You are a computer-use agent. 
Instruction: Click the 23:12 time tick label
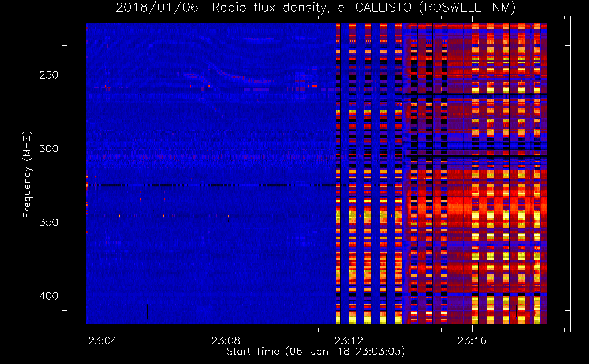click(x=349, y=341)
